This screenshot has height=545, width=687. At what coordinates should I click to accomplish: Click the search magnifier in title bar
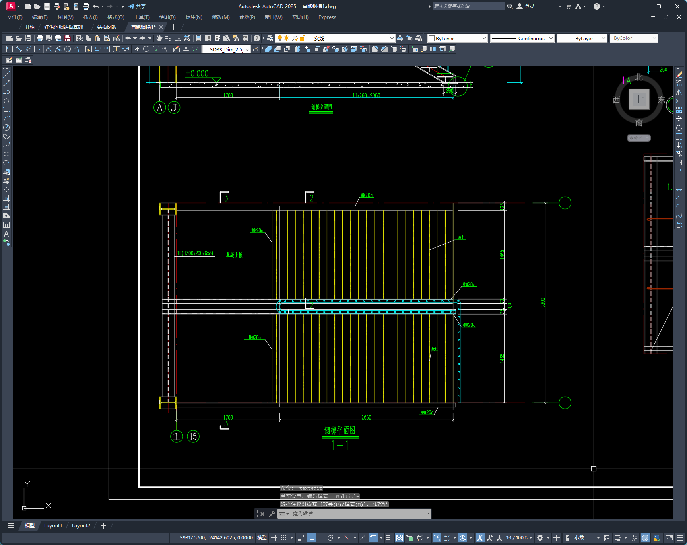(x=510, y=6)
